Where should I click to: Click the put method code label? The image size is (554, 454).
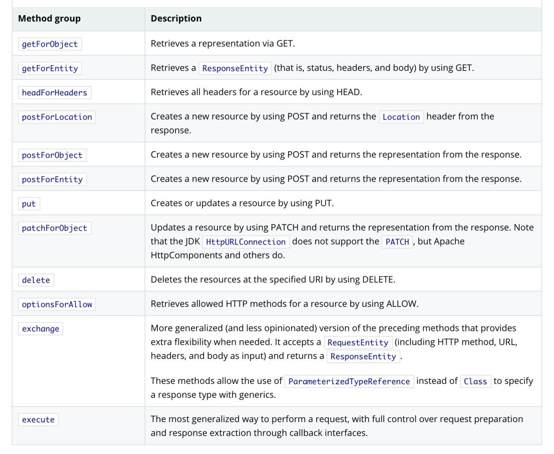29,204
